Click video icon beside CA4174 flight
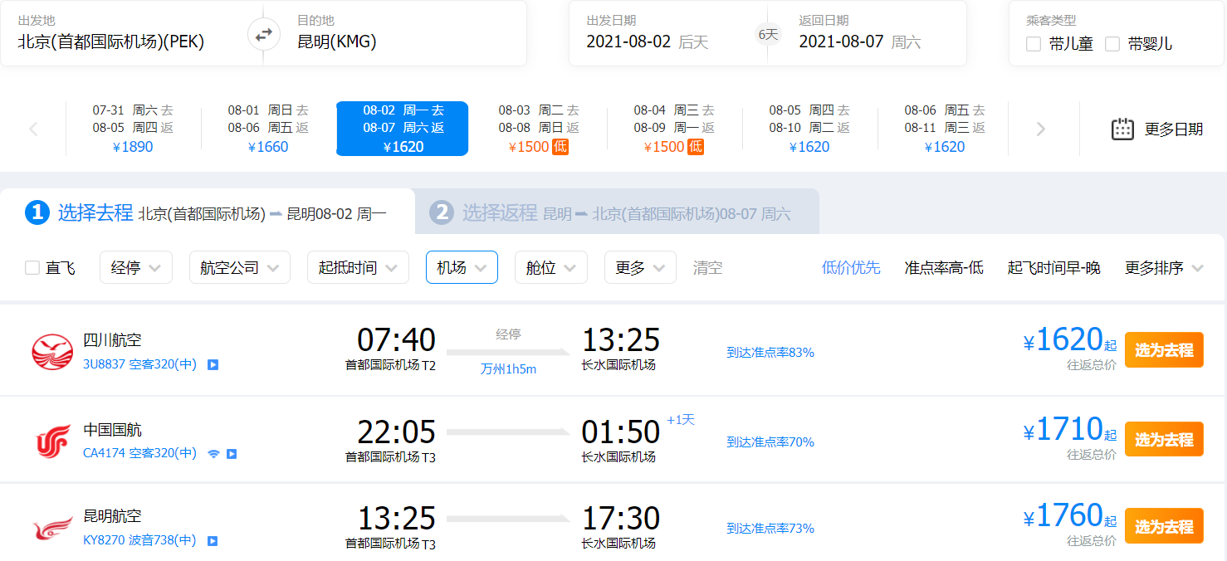Viewport: 1227px width, 561px height. point(232,454)
